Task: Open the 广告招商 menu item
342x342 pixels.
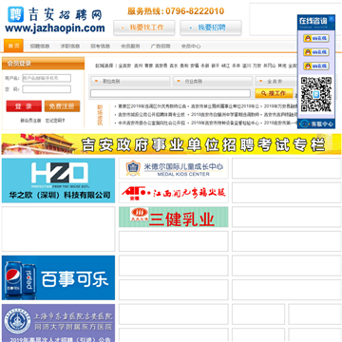Action: (161, 46)
